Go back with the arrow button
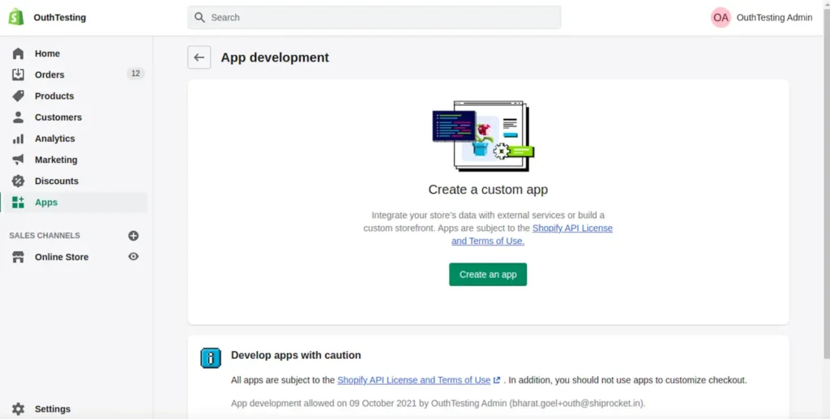 [199, 57]
